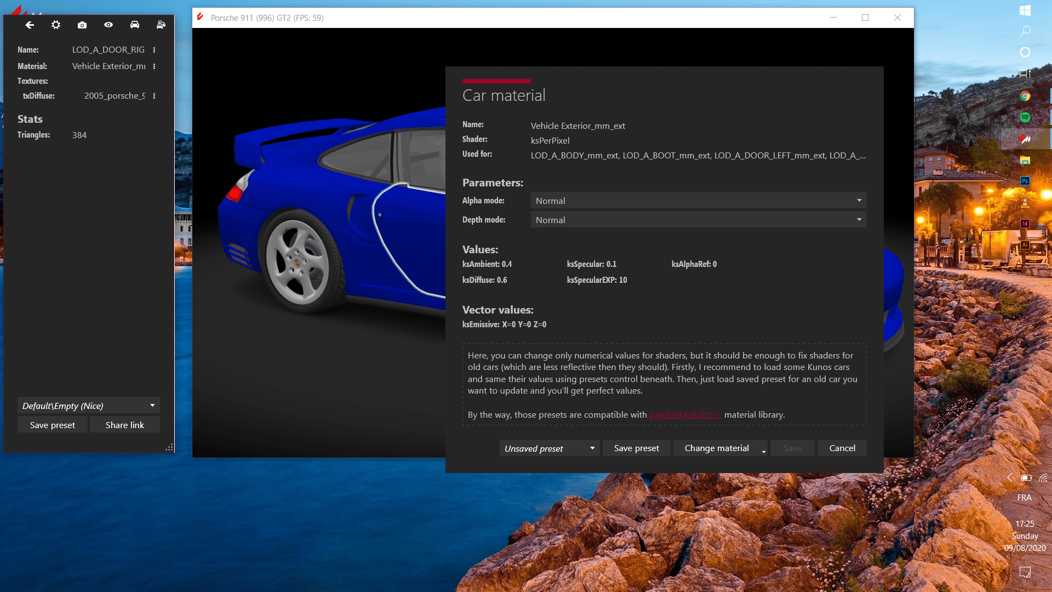Viewport: 1052px width, 592px height.
Task: Click the side panel resize grip
Action: [x=169, y=447]
